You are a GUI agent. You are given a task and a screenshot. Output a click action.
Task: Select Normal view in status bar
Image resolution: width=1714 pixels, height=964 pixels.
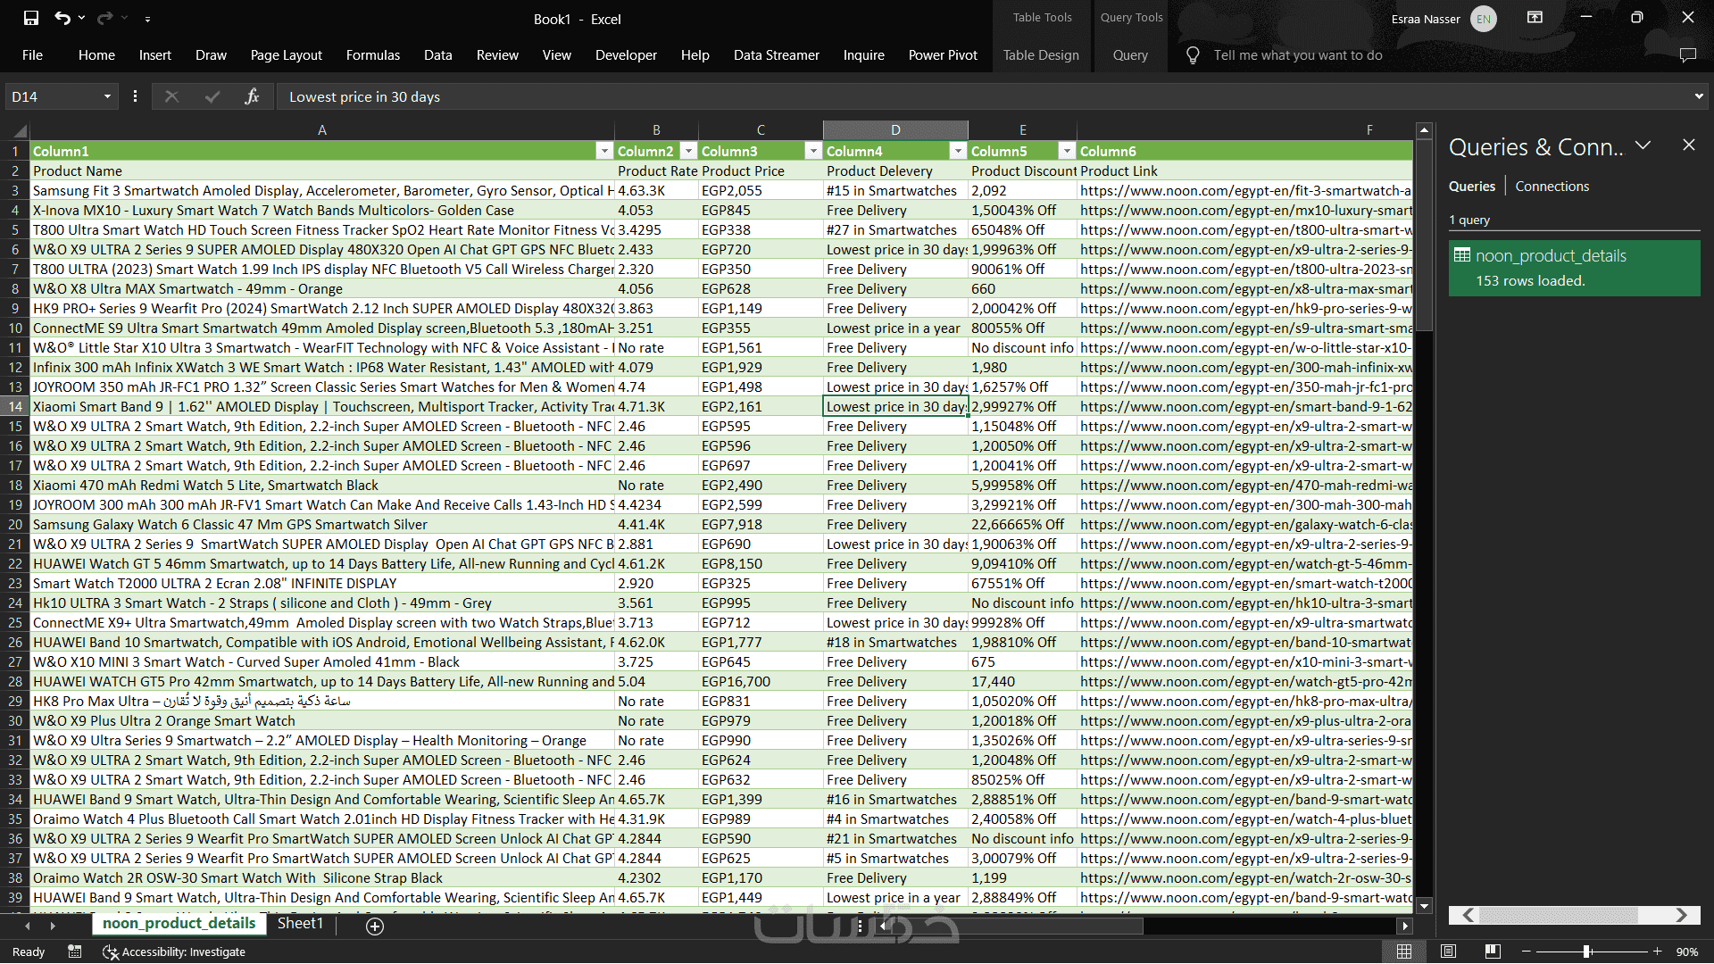coord(1404,952)
